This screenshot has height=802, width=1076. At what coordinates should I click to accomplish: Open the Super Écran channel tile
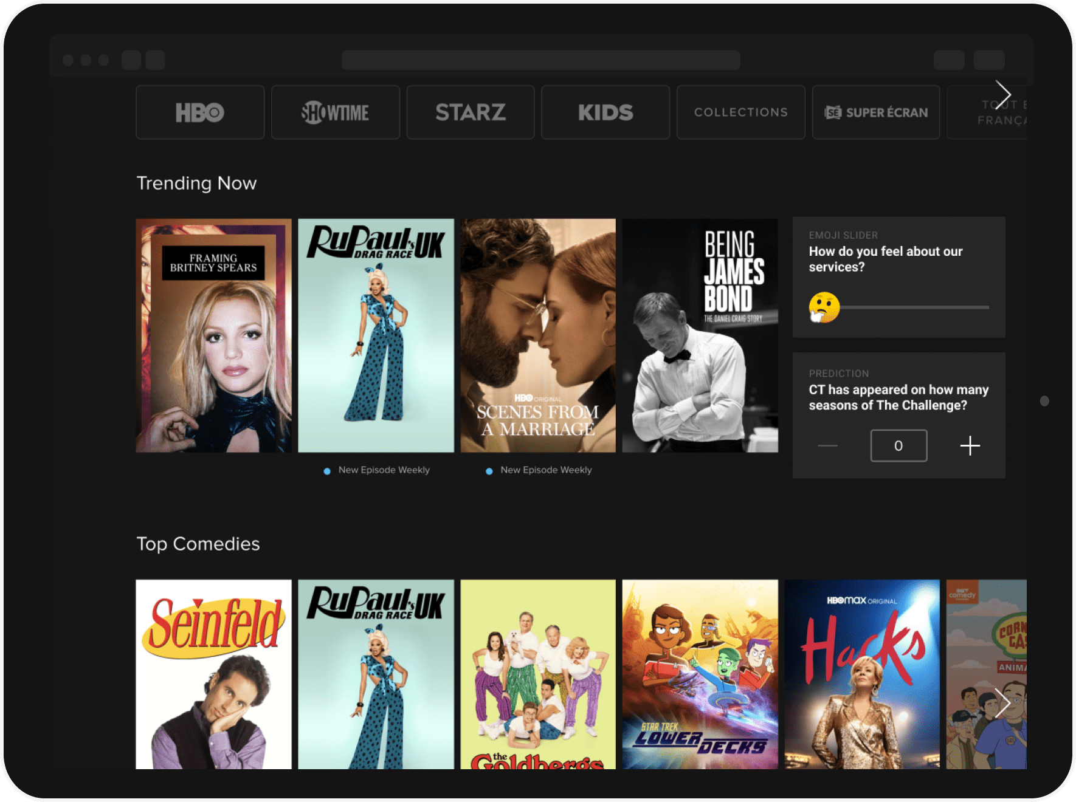point(876,112)
